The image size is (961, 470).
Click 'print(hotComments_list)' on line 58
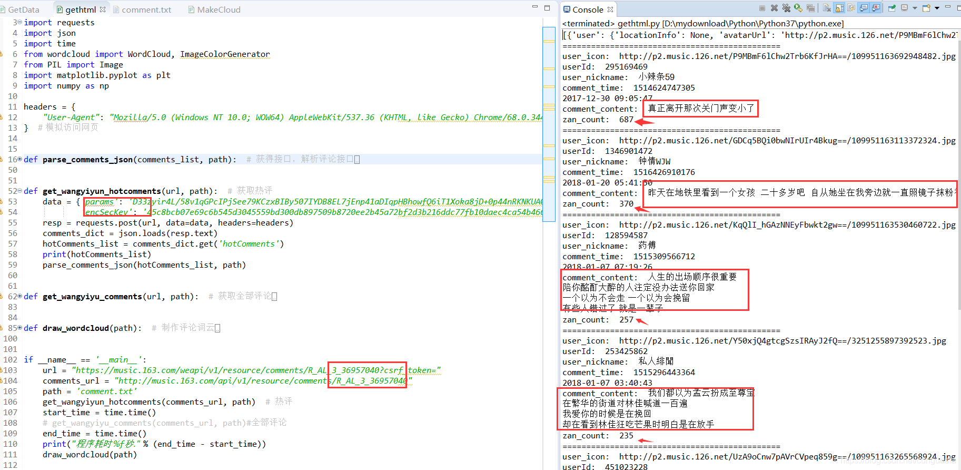97,254
